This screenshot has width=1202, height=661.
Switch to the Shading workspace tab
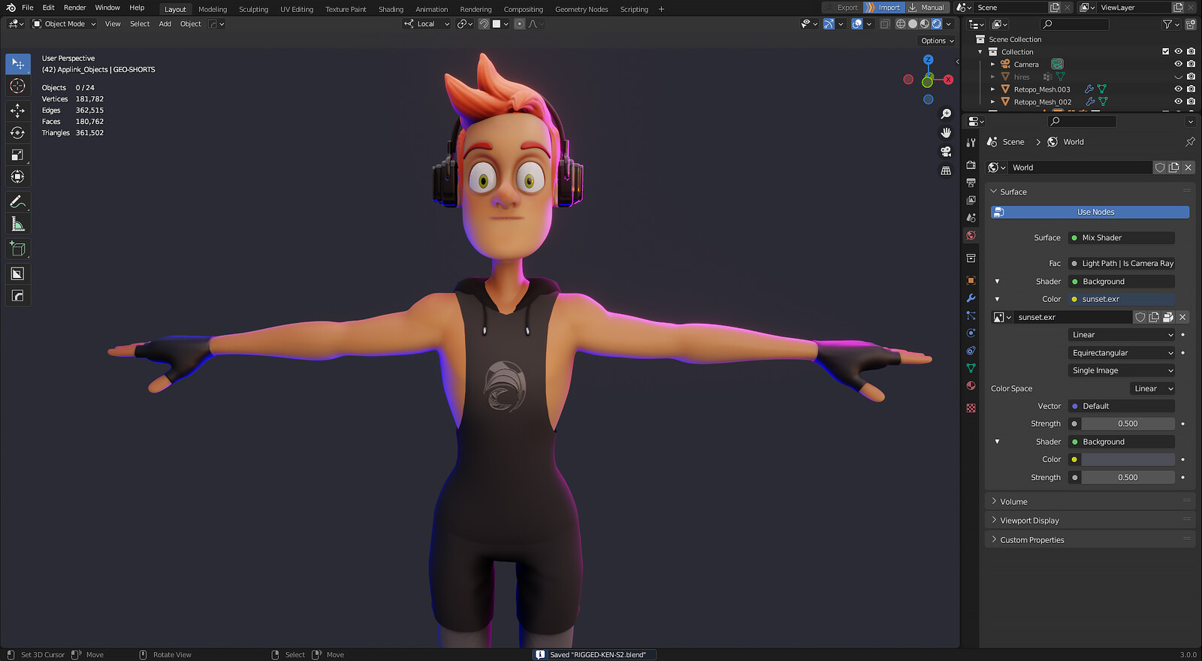[391, 9]
